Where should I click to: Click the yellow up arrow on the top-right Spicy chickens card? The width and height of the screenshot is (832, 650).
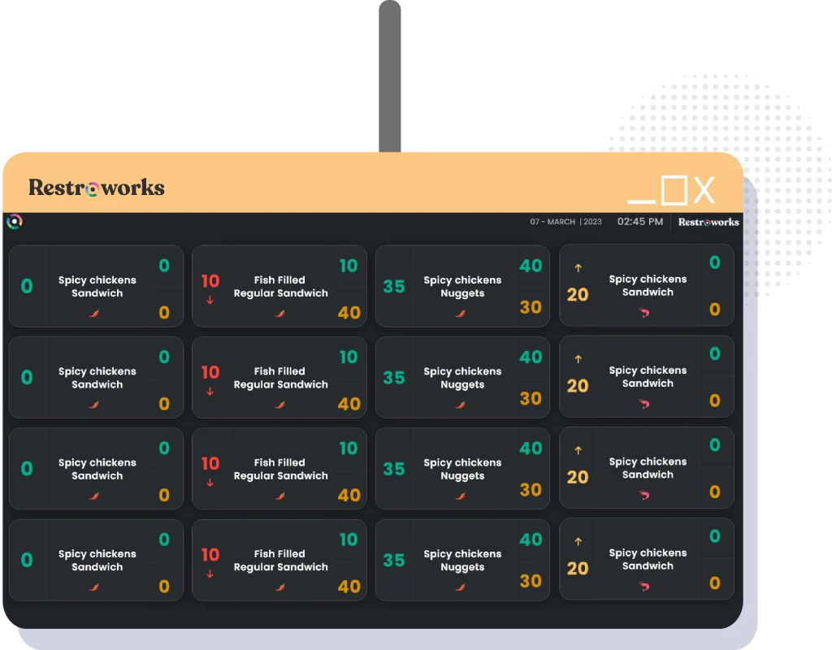[x=578, y=268]
